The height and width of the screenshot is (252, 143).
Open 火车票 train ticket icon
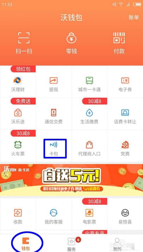coord(18,145)
